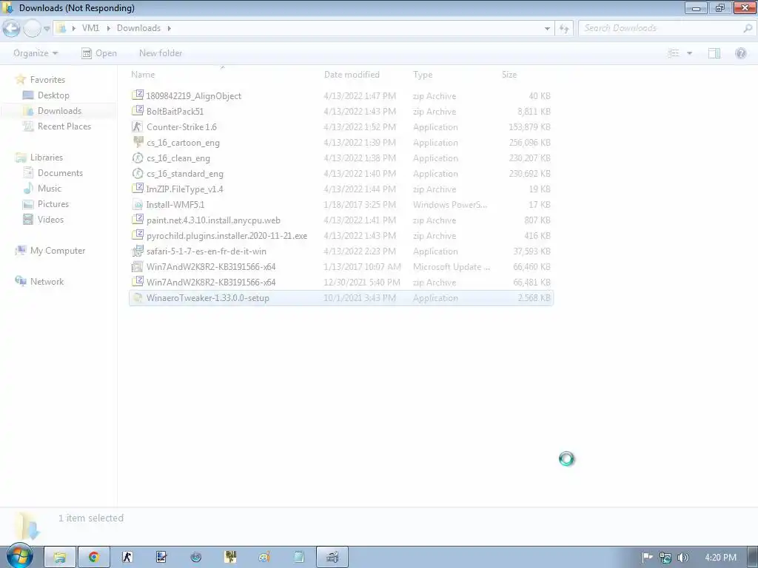Viewport: 758px width, 568px height.
Task: Select the Win7AndW2K8R2-KB3191566-x64 Microsoft Update icon
Action: click(138, 266)
